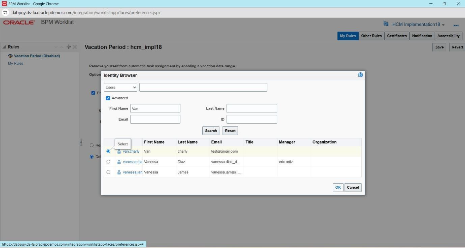Switch to the Other Rules tab

click(x=371, y=36)
